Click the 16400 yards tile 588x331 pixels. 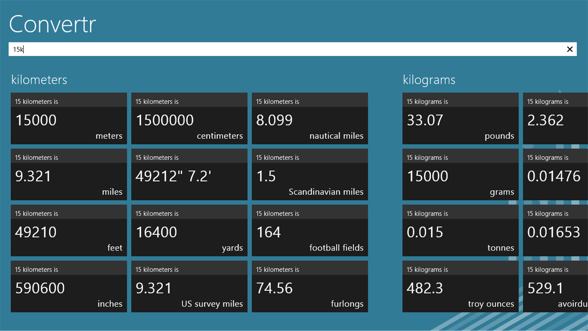(x=189, y=230)
